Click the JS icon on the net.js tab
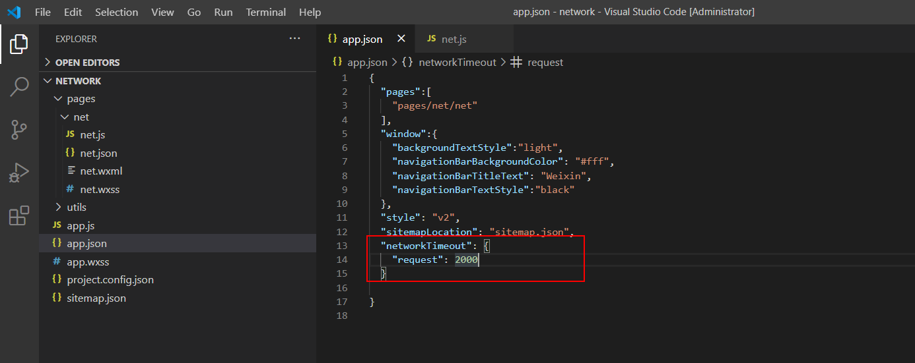Image resolution: width=915 pixels, height=363 pixels. click(x=431, y=39)
